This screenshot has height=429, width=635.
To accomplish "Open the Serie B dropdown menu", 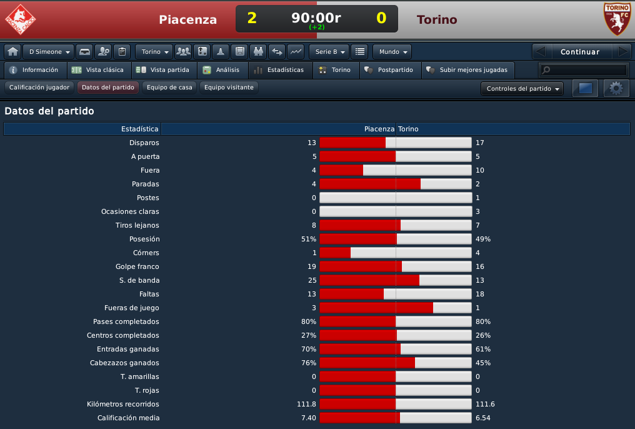I will pyautogui.click(x=329, y=51).
